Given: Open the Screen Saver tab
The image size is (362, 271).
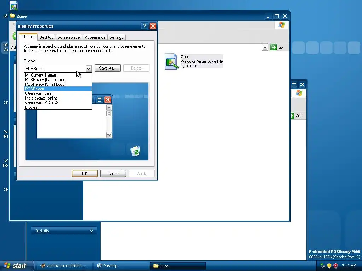Looking at the screenshot, I should click(69, 37).
